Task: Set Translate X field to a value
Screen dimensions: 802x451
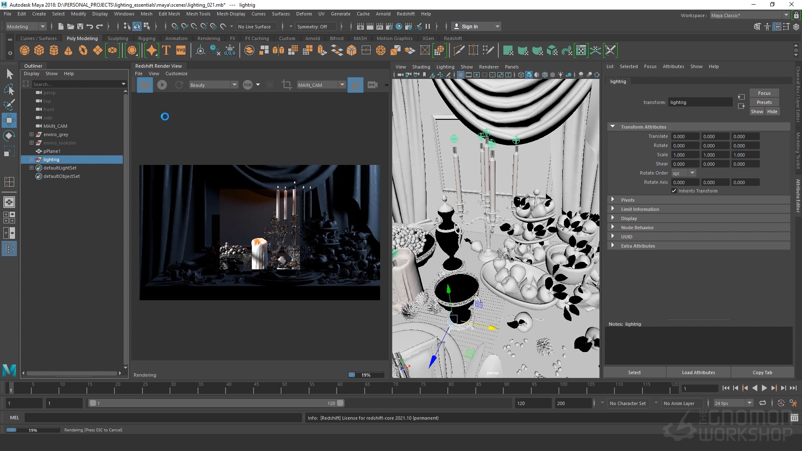Action: [x=684, y=136]
